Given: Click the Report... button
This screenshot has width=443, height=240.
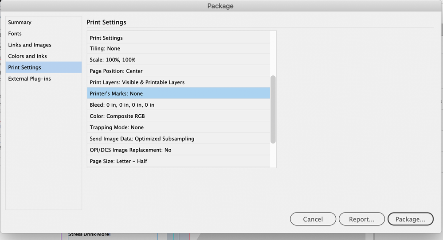Looking at the screenshot, I should click(361, 219).
